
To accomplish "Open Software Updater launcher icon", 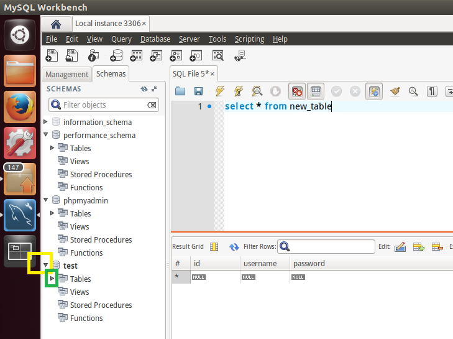I will click(x=20, y=179).
